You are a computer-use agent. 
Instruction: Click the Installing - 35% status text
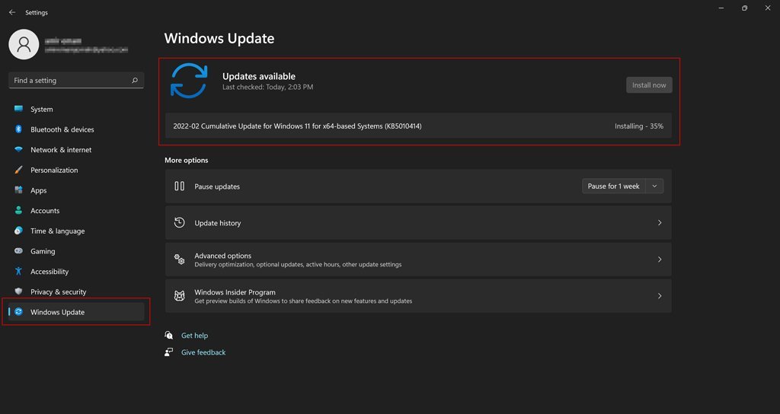tap(639, 126)
